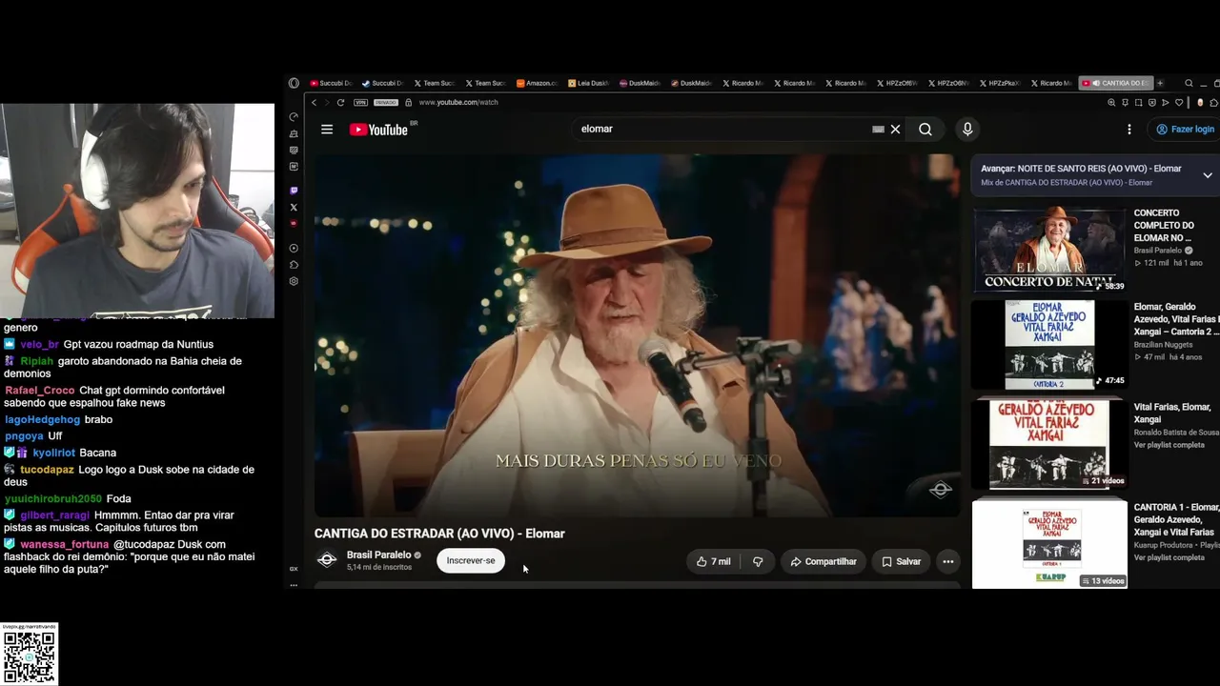Screen dimensions: 1220x686
Task: Open the Brasil Paralelo channel avatar
Action: coord(327,560)
